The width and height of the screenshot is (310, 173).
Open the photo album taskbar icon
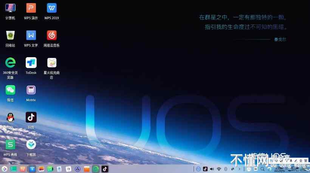click(x=41, y=169)
